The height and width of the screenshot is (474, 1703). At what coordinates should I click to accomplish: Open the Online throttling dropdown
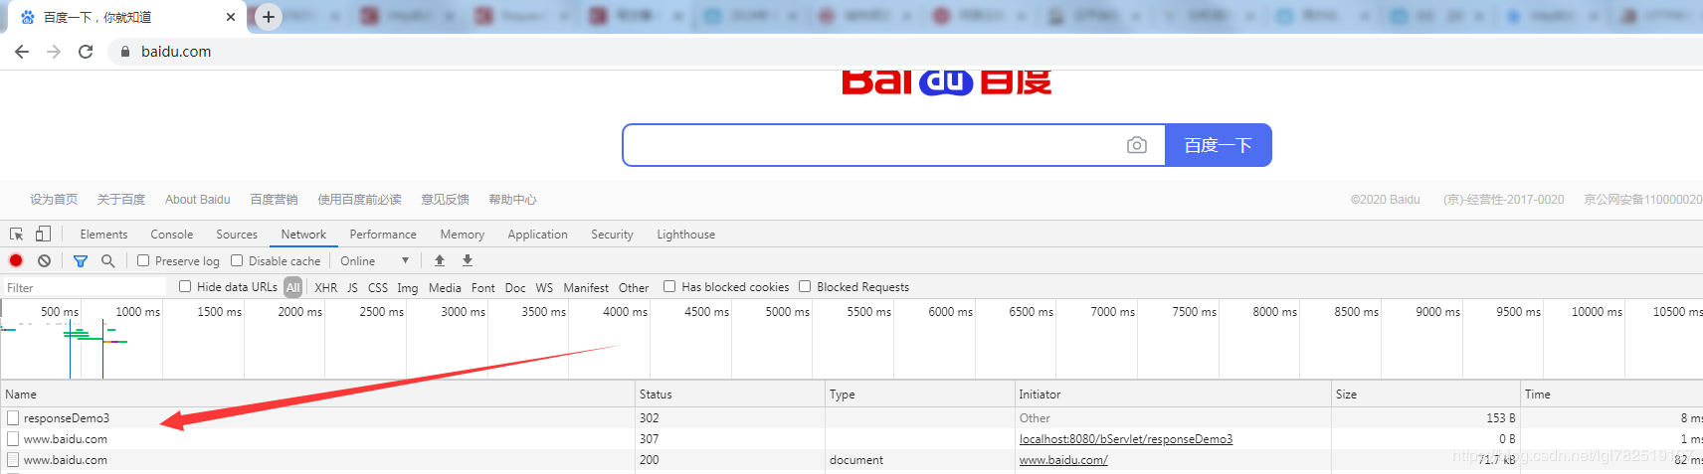(x=374, y=260)
